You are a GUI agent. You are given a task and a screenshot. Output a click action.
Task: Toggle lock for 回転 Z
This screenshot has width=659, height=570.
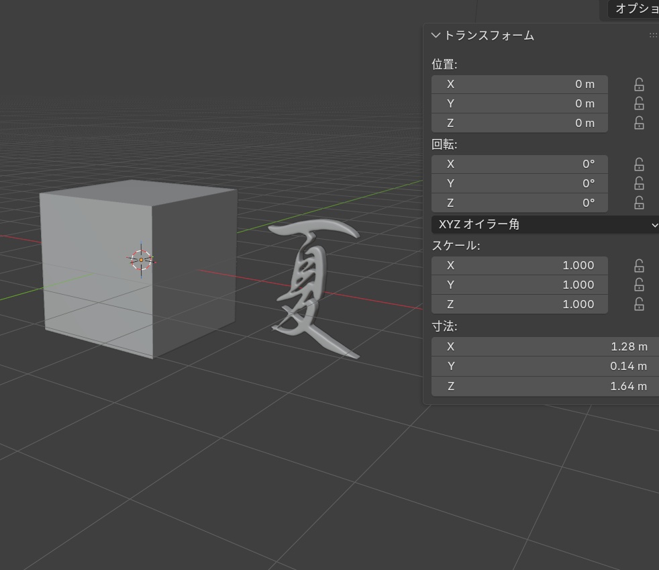tap(639, 203)
